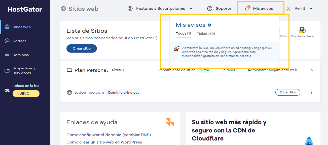Click the HostGator logo
Viewport: 328px width, 145px height.
pyautogui.click(x=25, y=10)
